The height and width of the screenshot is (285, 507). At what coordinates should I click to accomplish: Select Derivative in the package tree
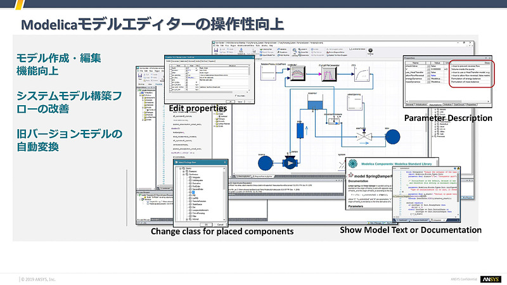196,184
